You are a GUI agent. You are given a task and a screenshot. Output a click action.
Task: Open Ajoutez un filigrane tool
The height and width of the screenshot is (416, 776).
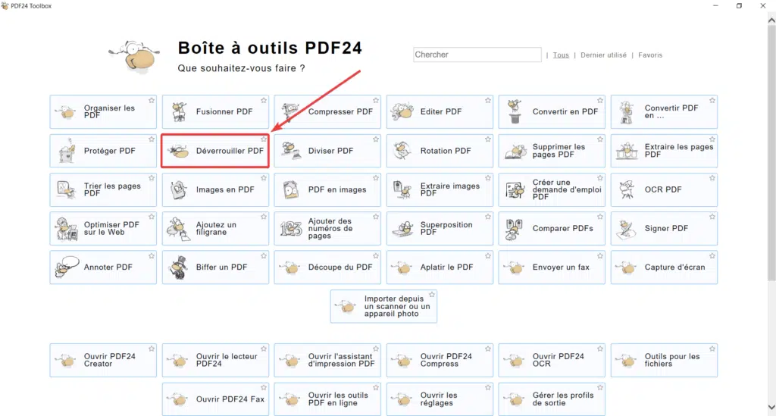[x=215, y=229]
